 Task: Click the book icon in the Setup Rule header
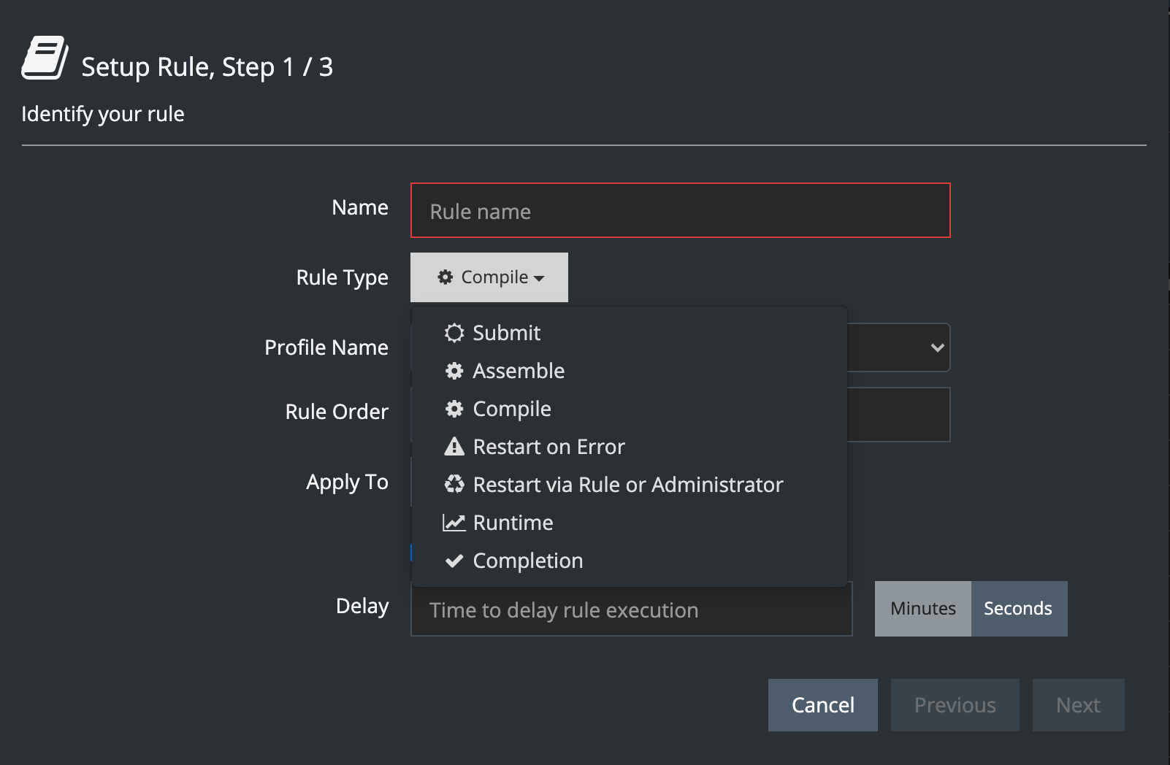(45, 58)
